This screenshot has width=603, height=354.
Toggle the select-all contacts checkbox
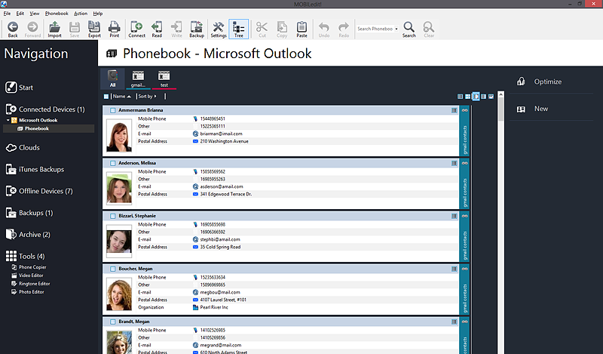pos(106,97)
